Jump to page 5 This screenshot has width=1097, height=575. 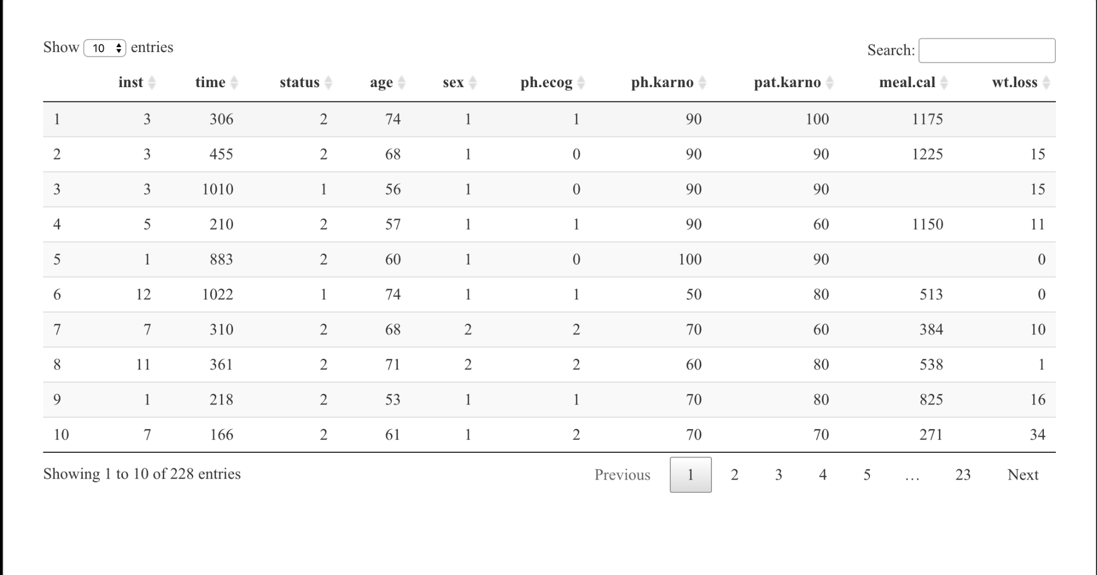click(867, 475)
